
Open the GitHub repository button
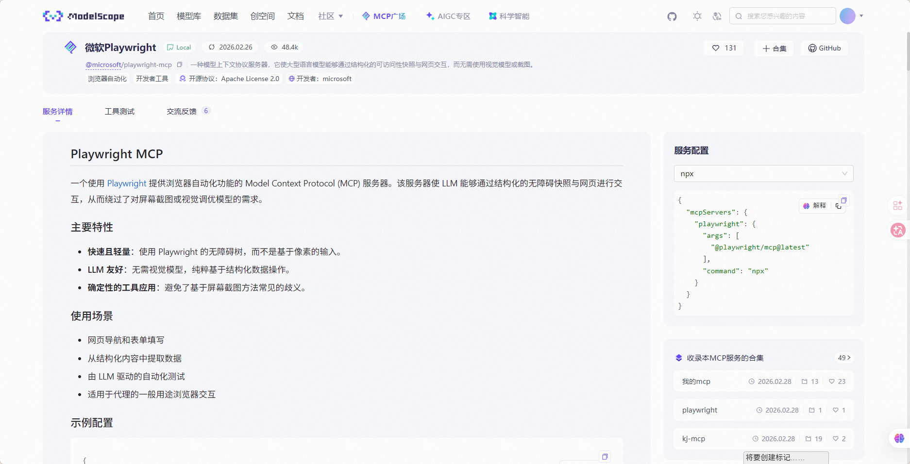[x=824, y=48]
